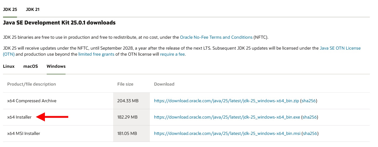Open the Java SE OTN License link
This screenshot has height=147, width=378.
pyautogui.click(x=340, y=48)
